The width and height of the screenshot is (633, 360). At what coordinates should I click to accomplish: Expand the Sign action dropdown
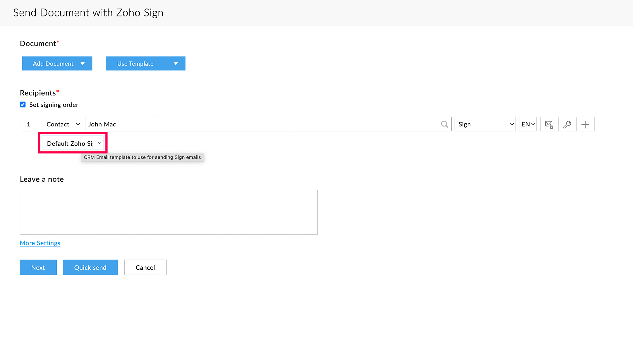(x=484, y=124)
